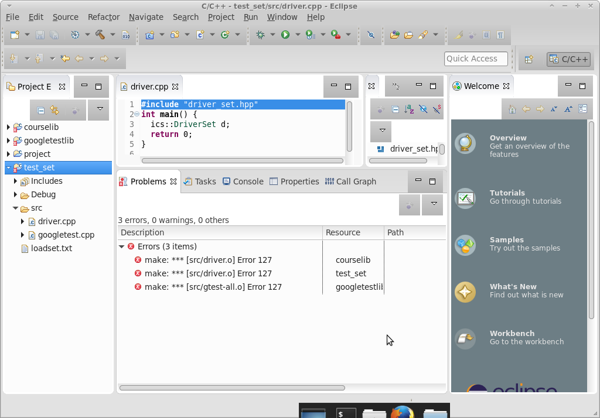Click the Quick Access input field
Screen dimensions: 600x418
click(x=476, y=59)
